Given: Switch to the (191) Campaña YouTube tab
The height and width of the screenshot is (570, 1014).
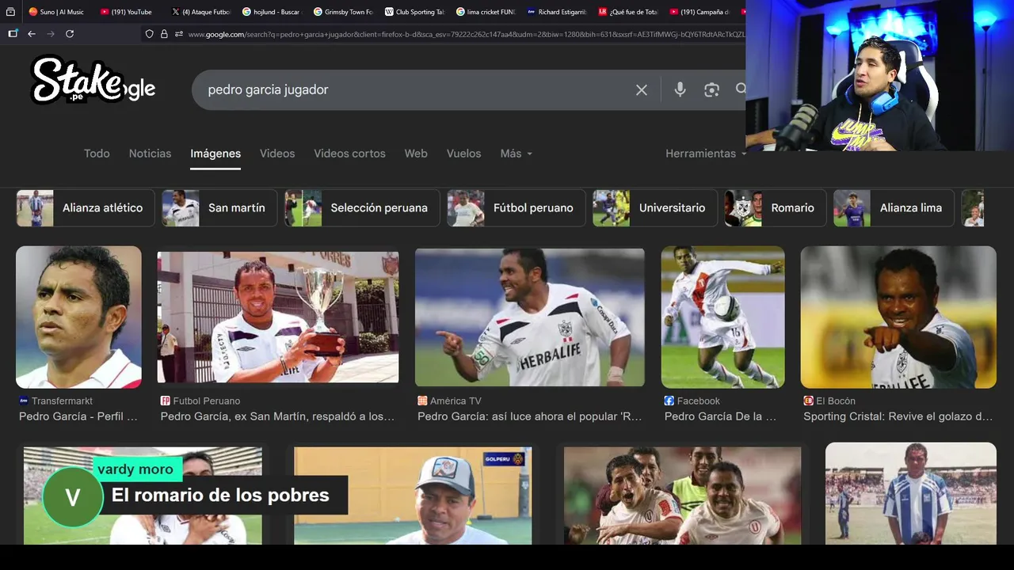Looking at the screenshot, I should tap(699, 12).
